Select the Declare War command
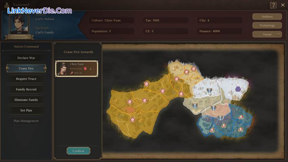The image size is (288, 162). pos(26,58)
